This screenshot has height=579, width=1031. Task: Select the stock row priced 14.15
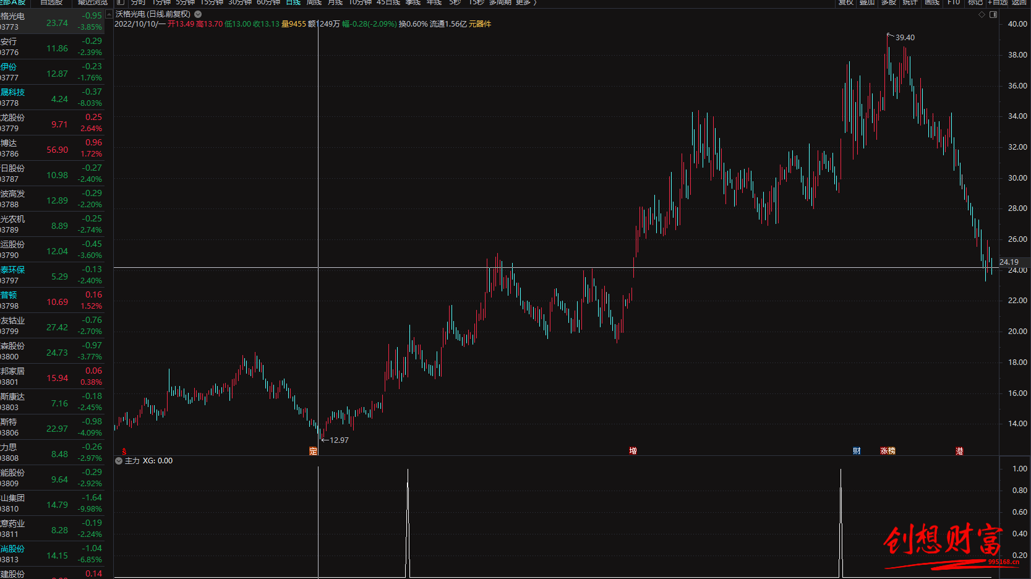coord(52,554)
